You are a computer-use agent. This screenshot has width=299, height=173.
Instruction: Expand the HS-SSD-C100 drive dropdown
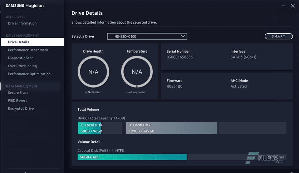147,36
